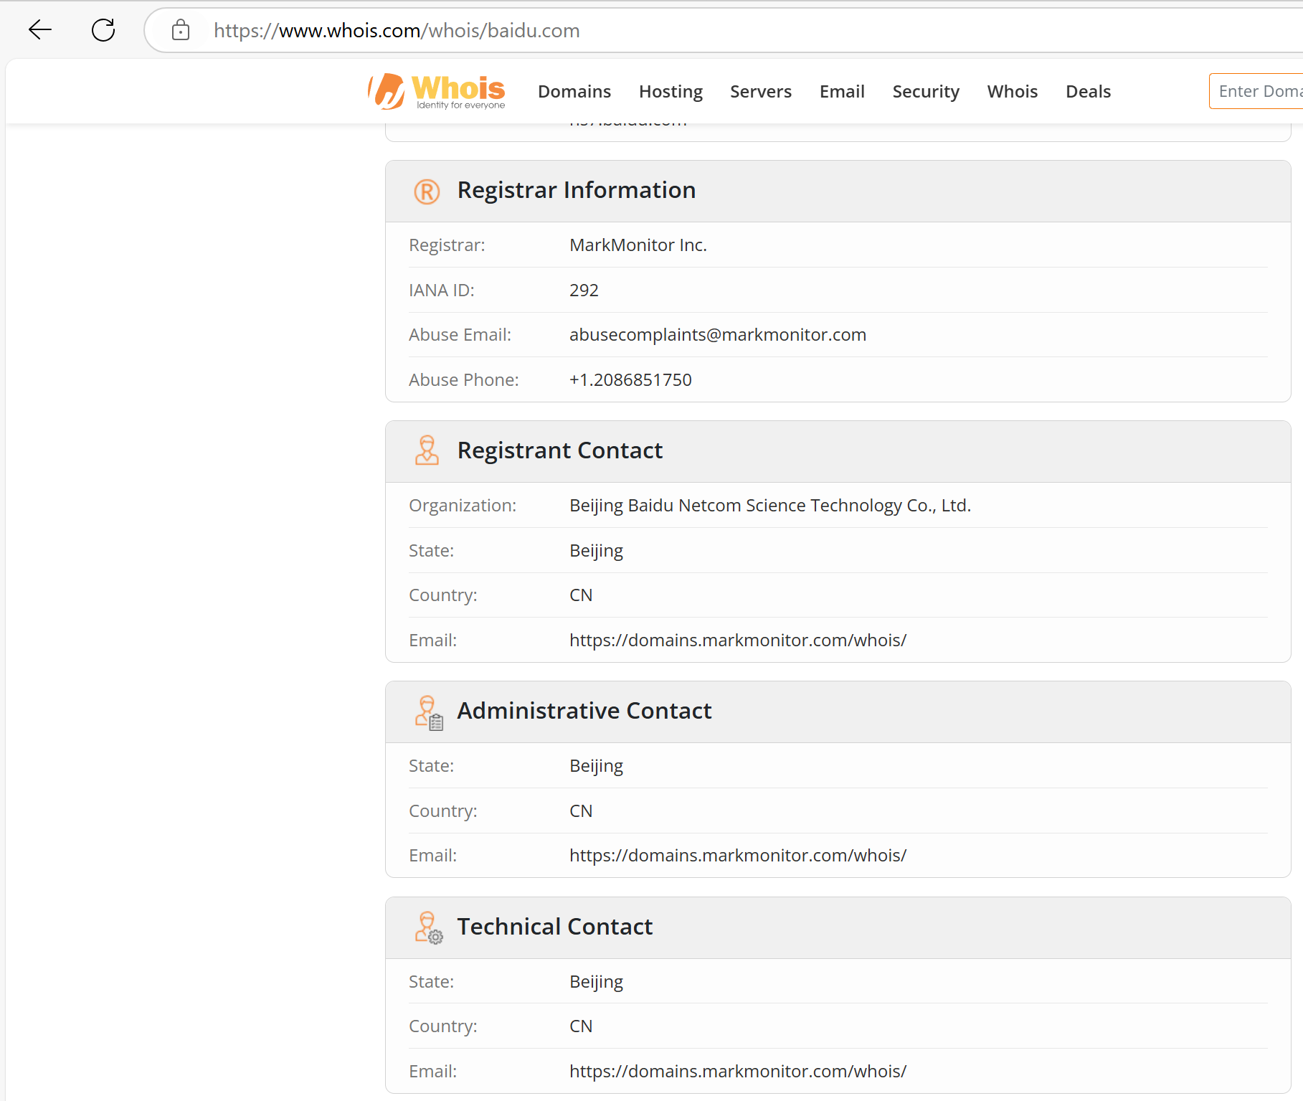The width and height of the screenshot is (1303, 1101).
Task: Select Technical Contact country CN
Action: pyautogui.click(x=581, y=1026)
